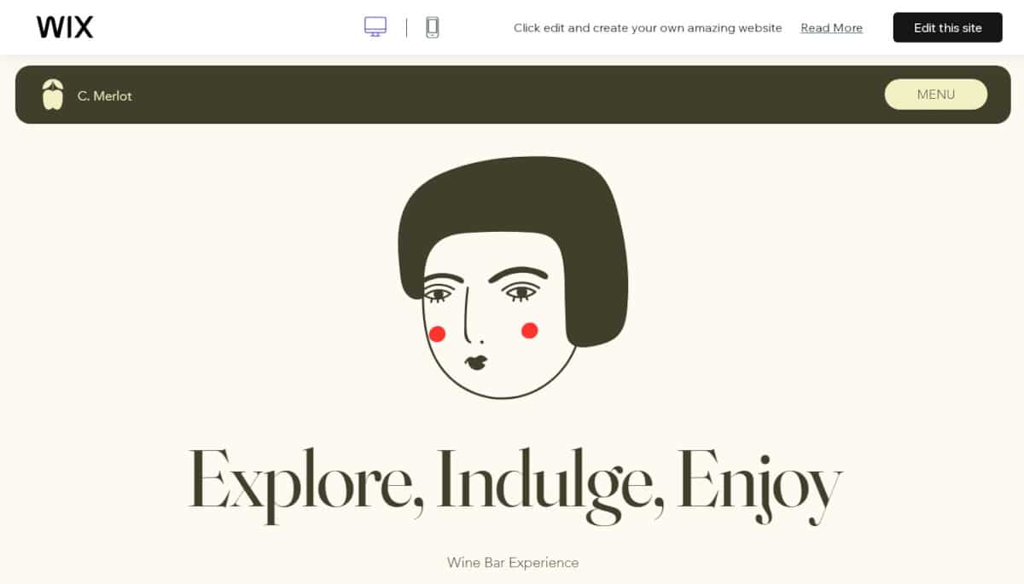Click the right red cheek dot
This screenshot has height=584, width=1024.
(529, 330)
